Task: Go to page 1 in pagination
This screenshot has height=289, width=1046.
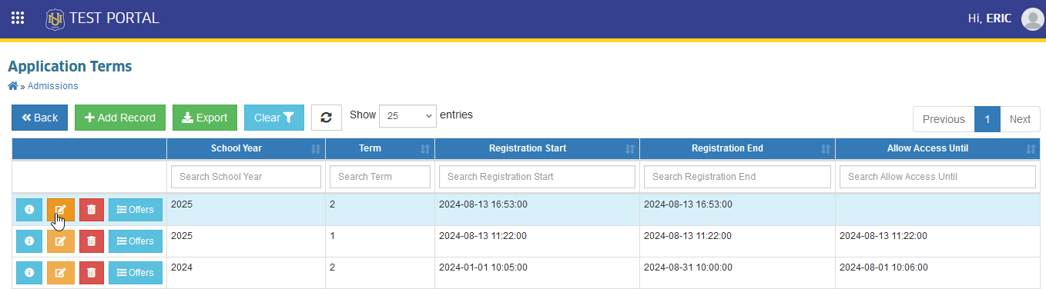Action: pyautogui.click(x=987, y=119)
